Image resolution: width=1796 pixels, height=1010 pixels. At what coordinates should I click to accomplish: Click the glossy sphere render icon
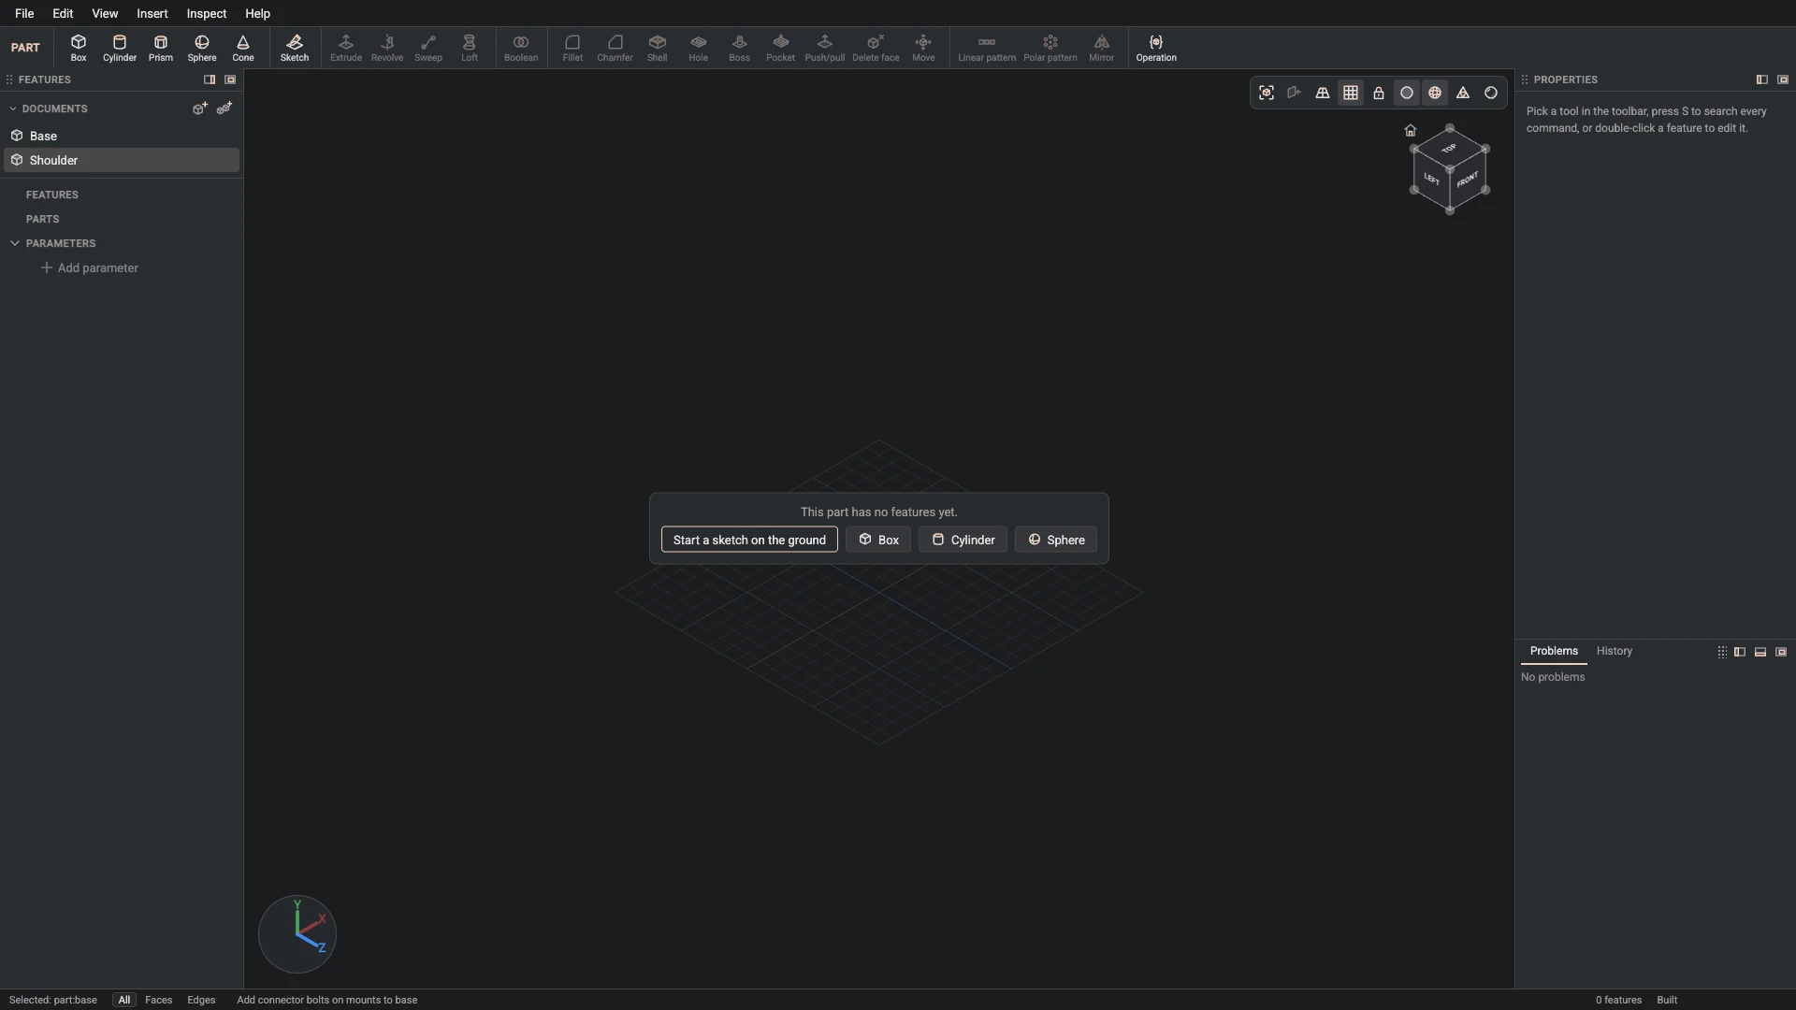pyautogui.click(x=1491, y=93)
